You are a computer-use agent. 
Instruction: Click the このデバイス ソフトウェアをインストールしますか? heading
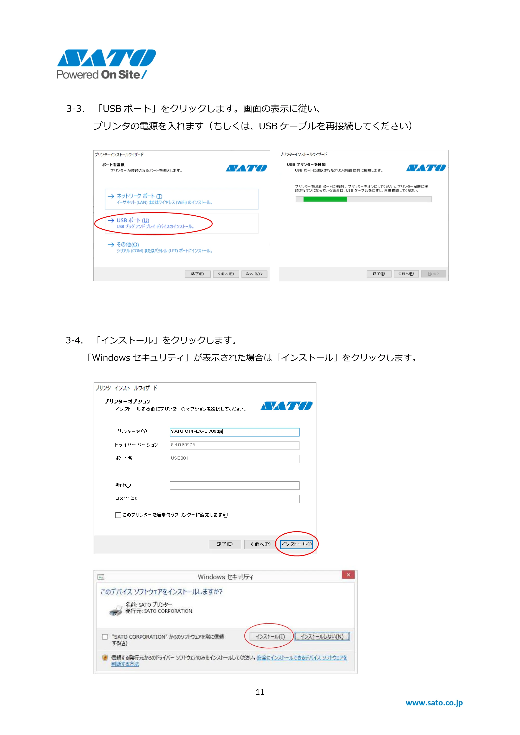point(161,592)
